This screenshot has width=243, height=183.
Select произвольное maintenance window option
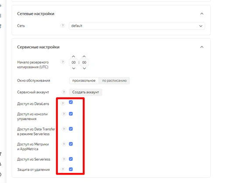pyautogui.click(x=84, y=80)
